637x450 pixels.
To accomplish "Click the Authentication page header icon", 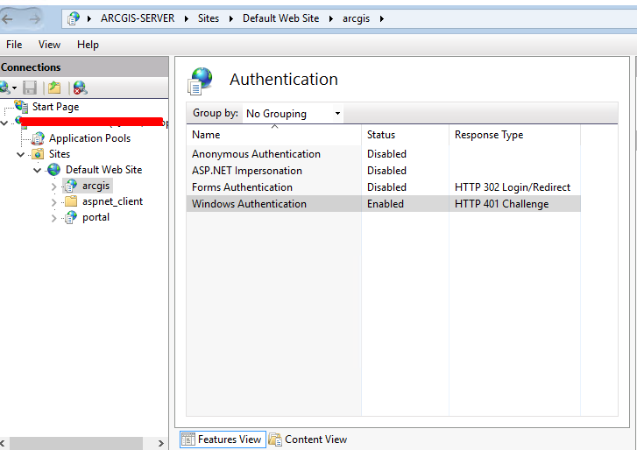I will (201, 81).
